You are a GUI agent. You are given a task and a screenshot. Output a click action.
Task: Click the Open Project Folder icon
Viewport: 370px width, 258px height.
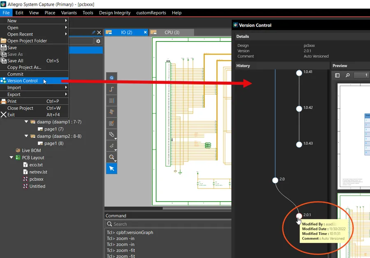(4, 41)
